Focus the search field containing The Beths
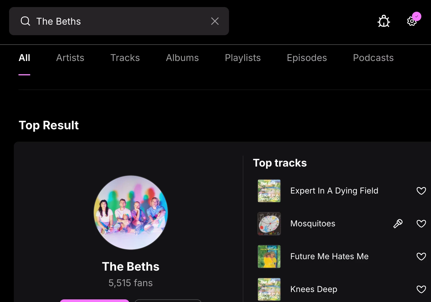Screen dimensions: 431x302 [119, 21]
